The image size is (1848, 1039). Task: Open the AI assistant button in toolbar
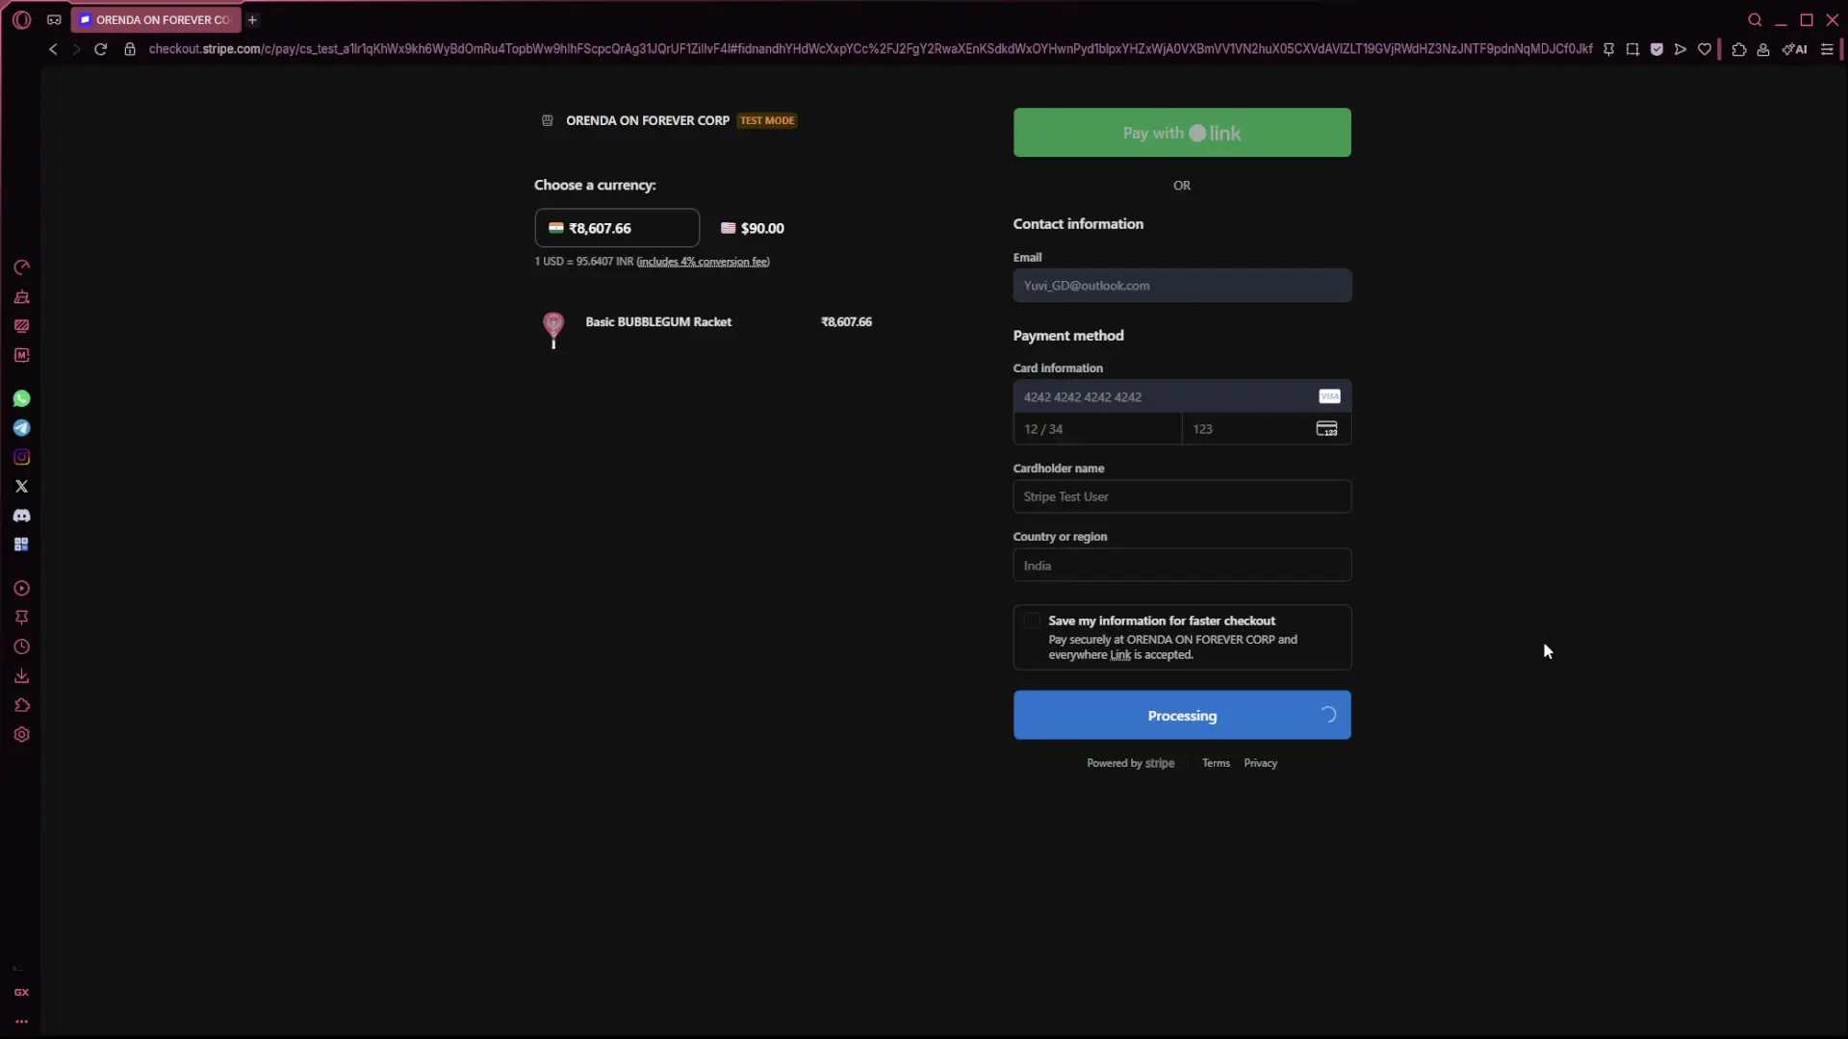click(x=1794, y=49)
